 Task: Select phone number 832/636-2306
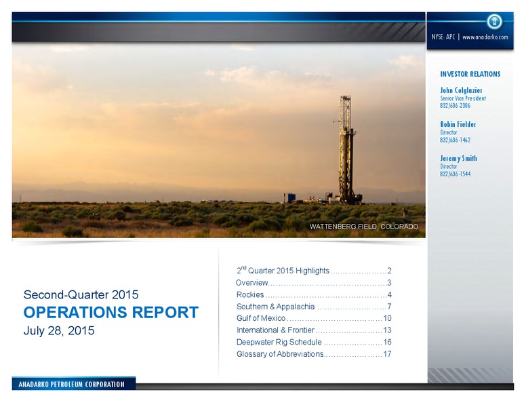click(x=456, y=105)
